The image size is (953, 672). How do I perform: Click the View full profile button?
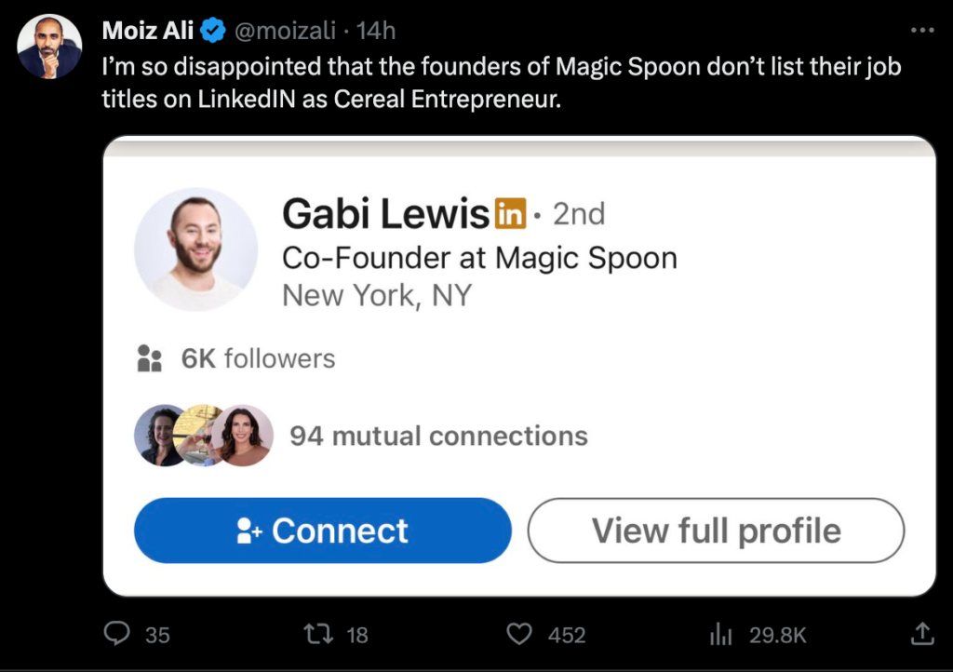(716, 531)
